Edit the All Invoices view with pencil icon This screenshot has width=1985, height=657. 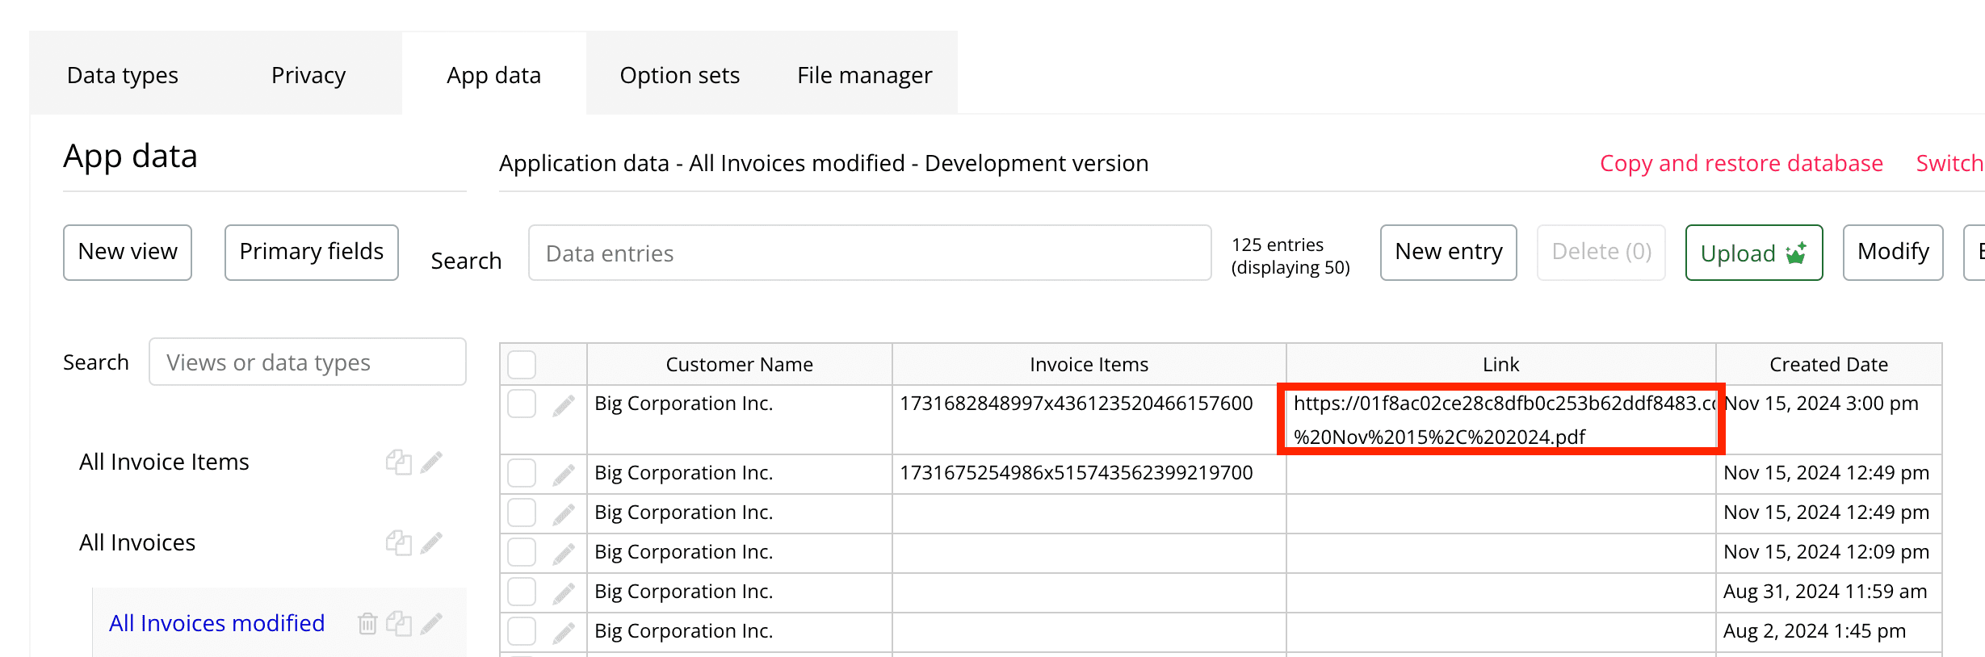point(431,543)
